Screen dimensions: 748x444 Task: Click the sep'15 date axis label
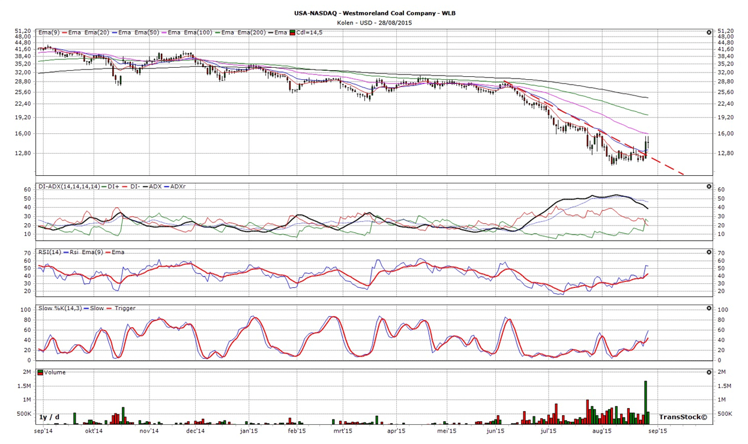(x=657, y=431)
